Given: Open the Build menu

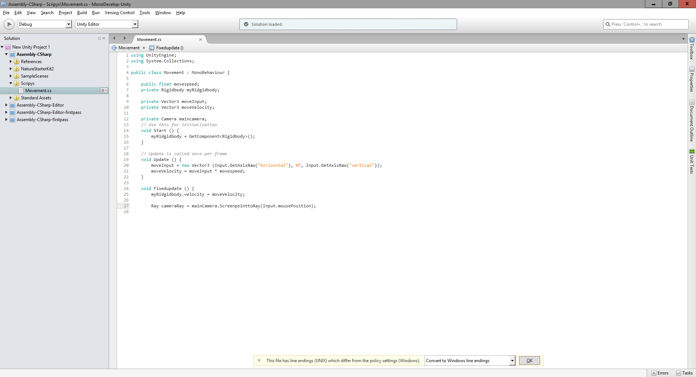Looking at the screenshot, I should coord(82,13).
